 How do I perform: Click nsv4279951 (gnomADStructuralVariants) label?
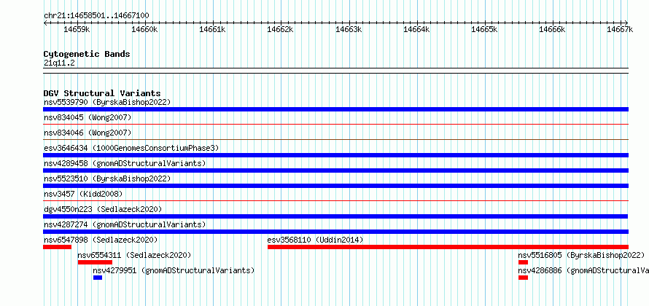174,270
